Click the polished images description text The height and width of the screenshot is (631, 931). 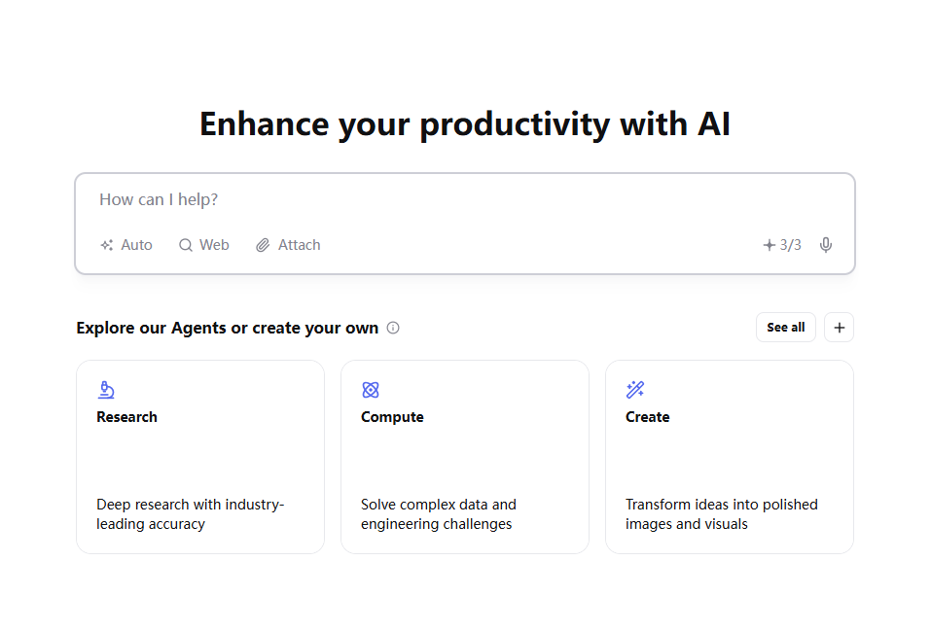[x=721, y=514]
